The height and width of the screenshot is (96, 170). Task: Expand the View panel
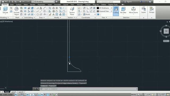pos(104,18)
